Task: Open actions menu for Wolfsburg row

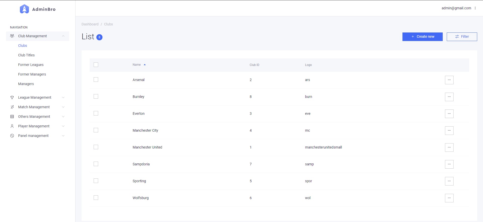Action: pos(449,198)
